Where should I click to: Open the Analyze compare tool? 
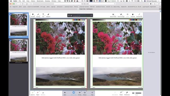pyautogui.click(x=84, y=93)
